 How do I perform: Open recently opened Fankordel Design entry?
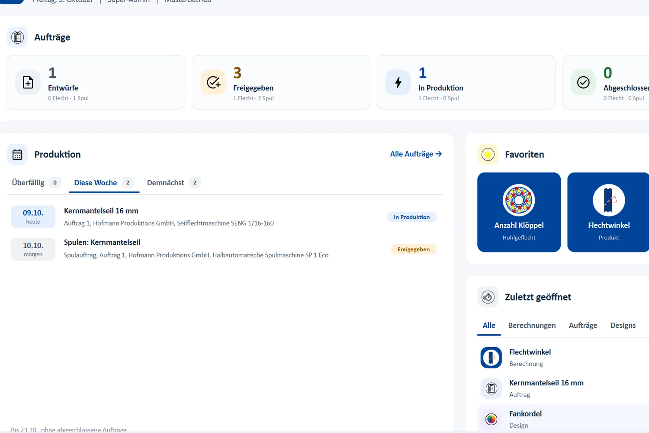(562, 419)
